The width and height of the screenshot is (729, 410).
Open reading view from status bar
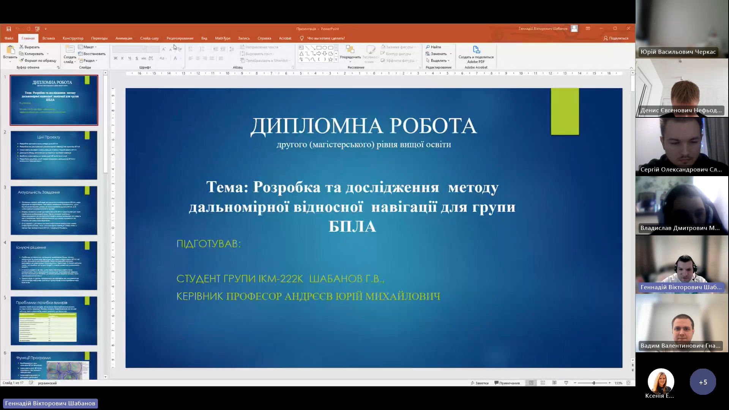(x=554, y=383)
